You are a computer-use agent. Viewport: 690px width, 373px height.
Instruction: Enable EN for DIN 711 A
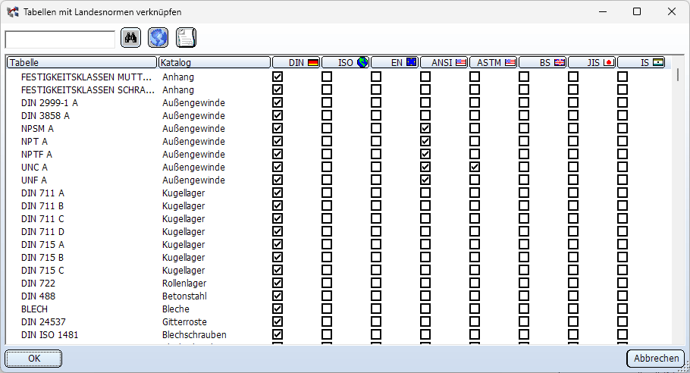point(376,193)
